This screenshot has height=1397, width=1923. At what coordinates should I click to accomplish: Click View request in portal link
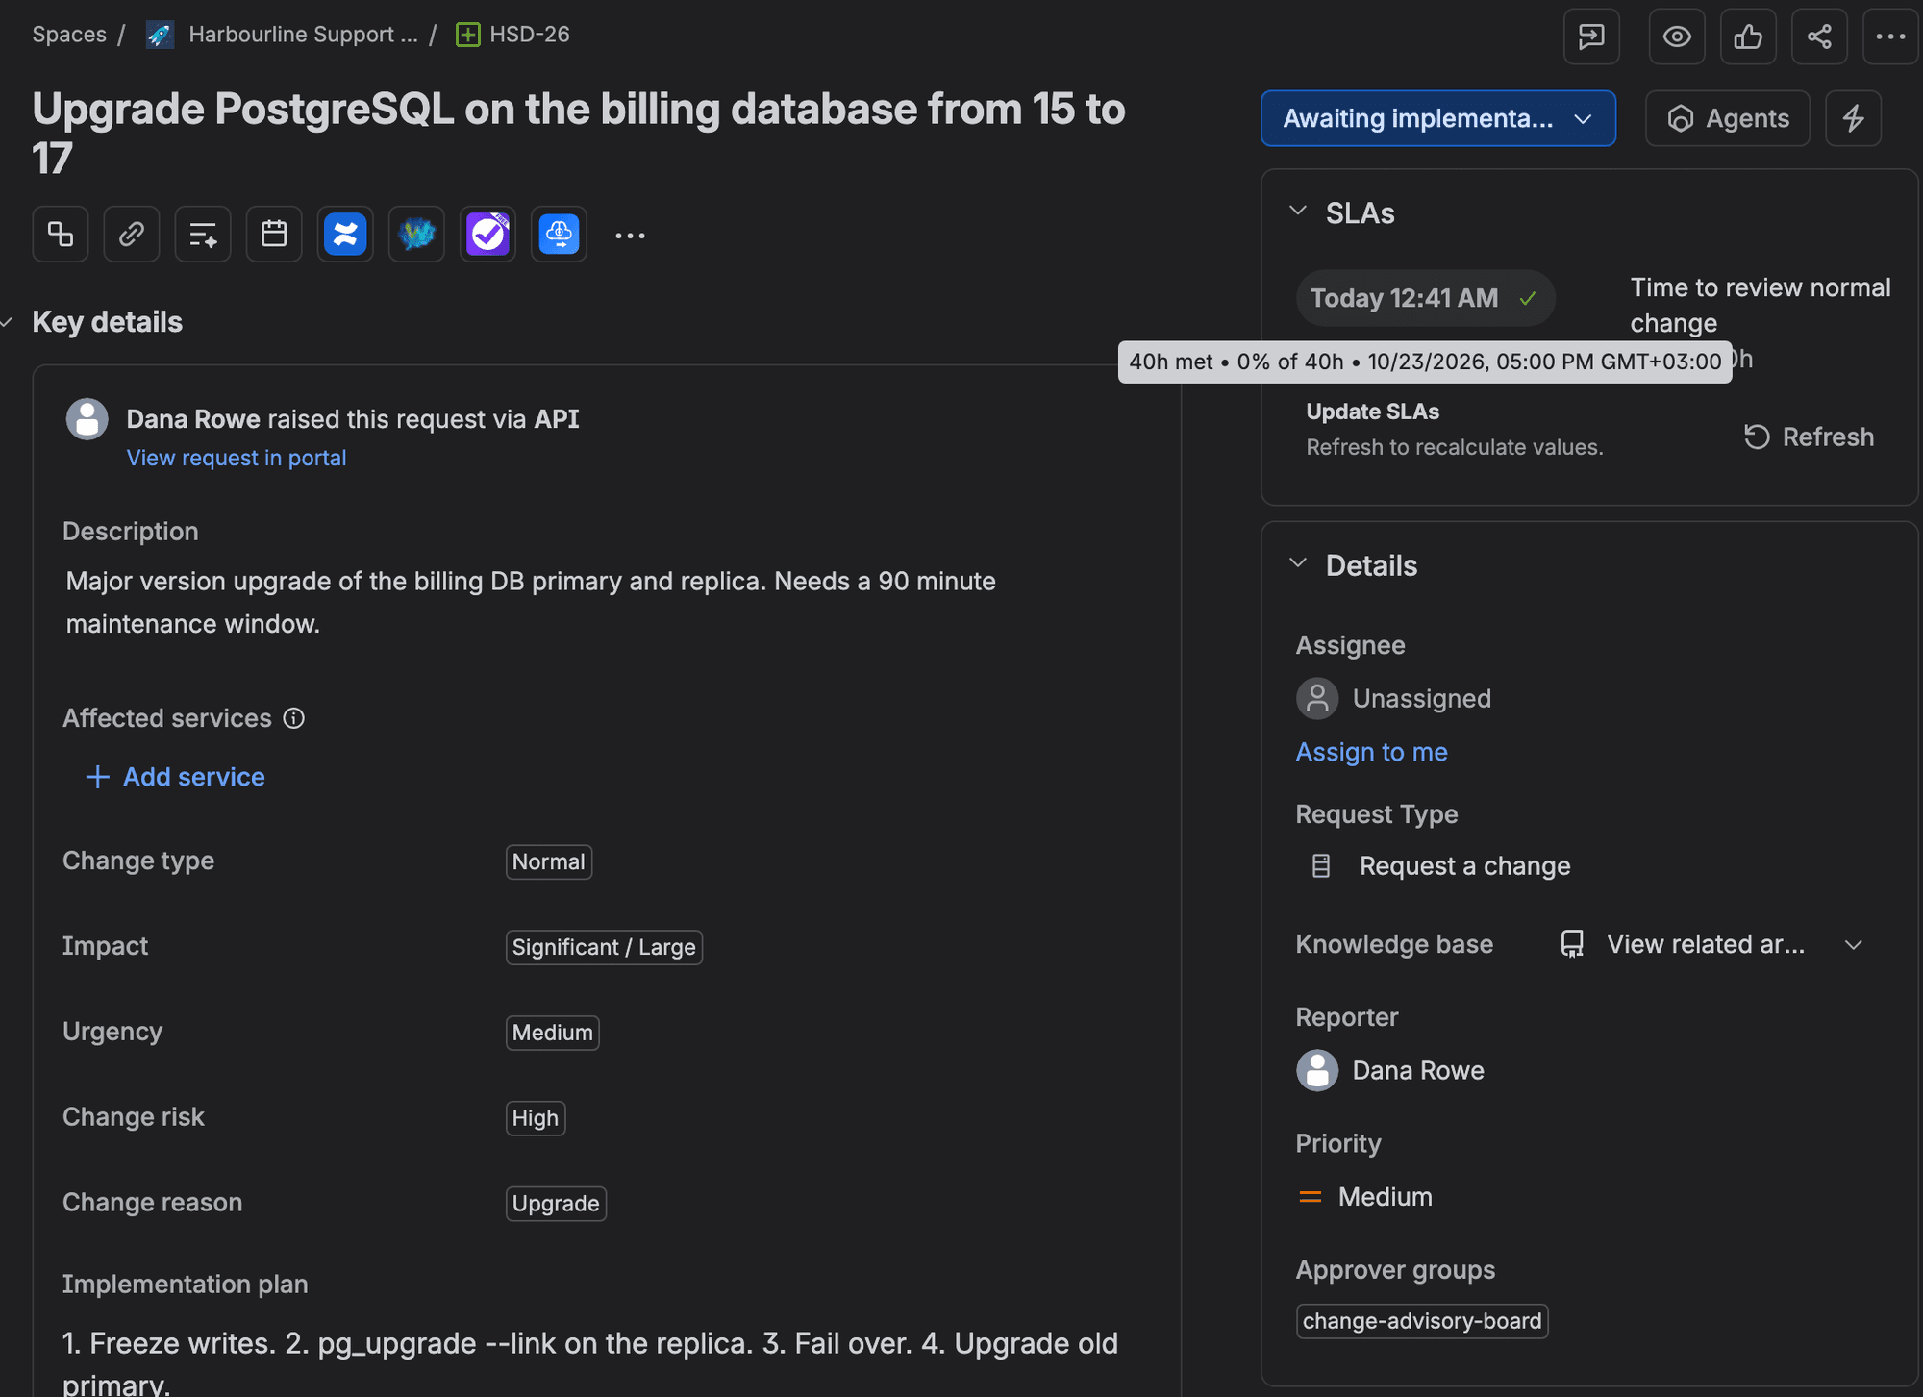237,458
